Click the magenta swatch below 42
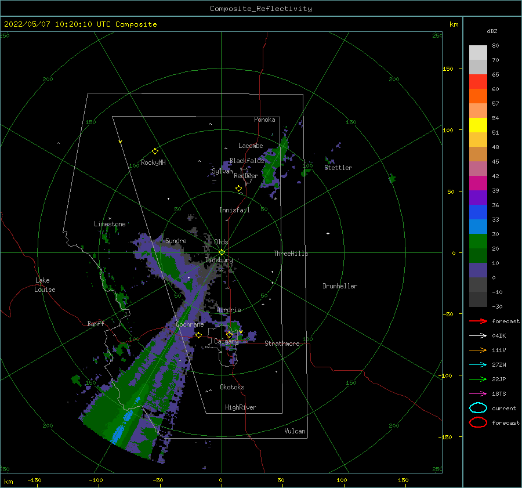 (478, 183)
